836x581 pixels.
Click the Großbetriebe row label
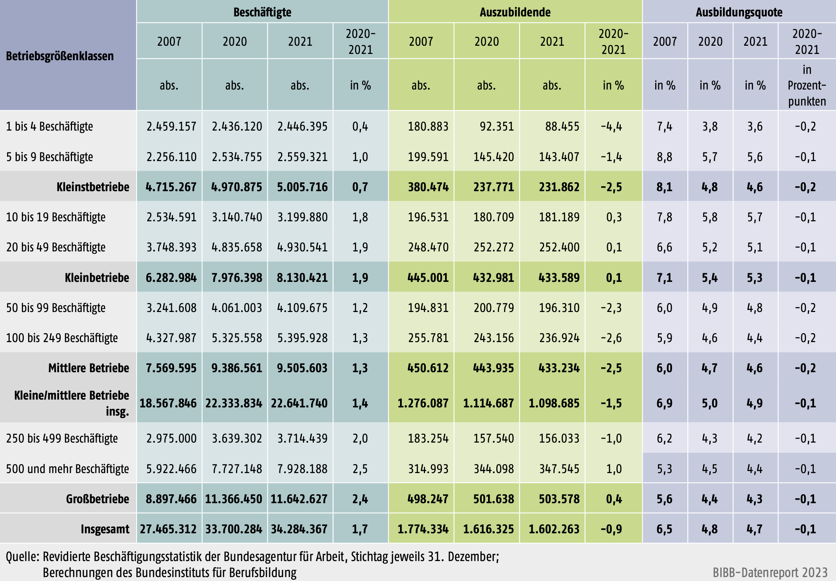point(97,499)
